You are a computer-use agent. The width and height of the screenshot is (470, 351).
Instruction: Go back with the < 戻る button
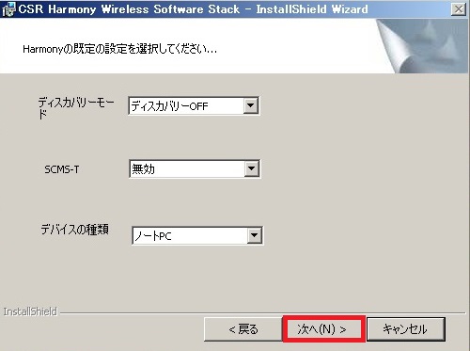(243, 329)
